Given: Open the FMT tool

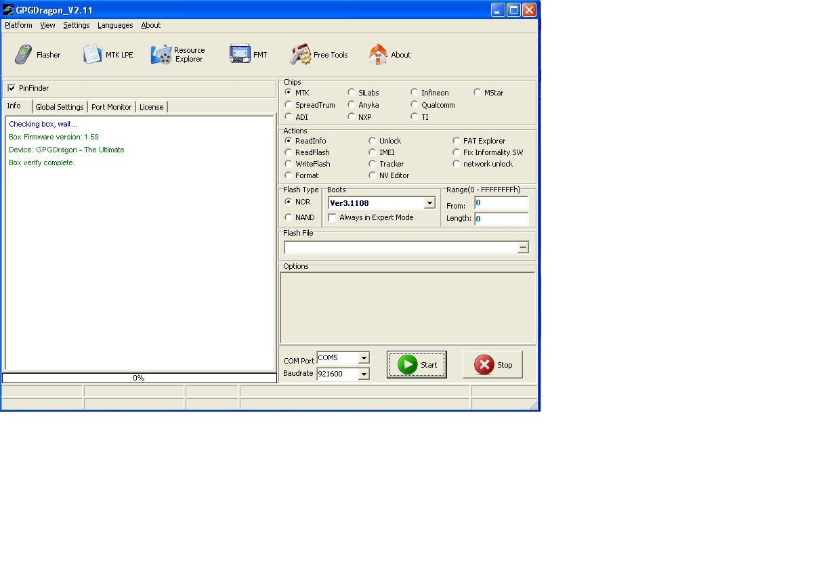Looking at the screenshot, I should [x=248, y=55].
